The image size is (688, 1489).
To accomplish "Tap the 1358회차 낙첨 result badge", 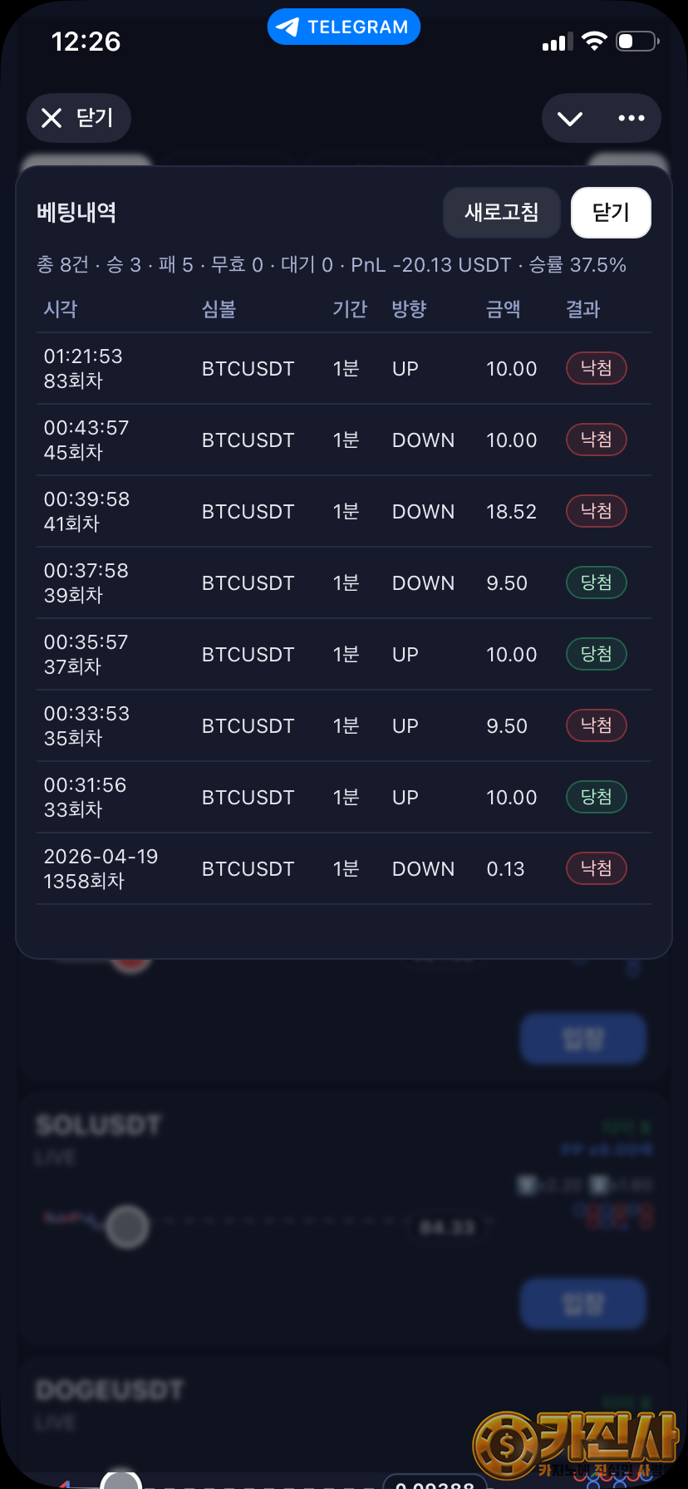I will coord(596,868).
